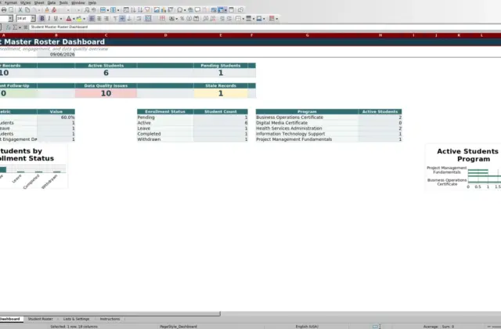Click the font color red A swatch

point(68,19)
